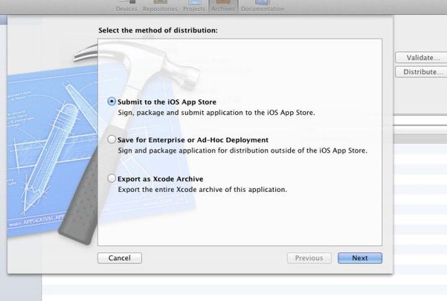Click 'Select the method of distribution:' heading
This screenshot has height=301, width=447.
coord(158,30)
